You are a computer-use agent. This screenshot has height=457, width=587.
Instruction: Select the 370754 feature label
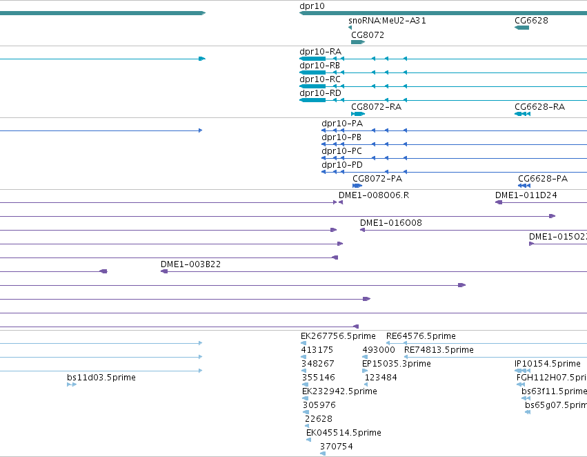pos(336,447)
